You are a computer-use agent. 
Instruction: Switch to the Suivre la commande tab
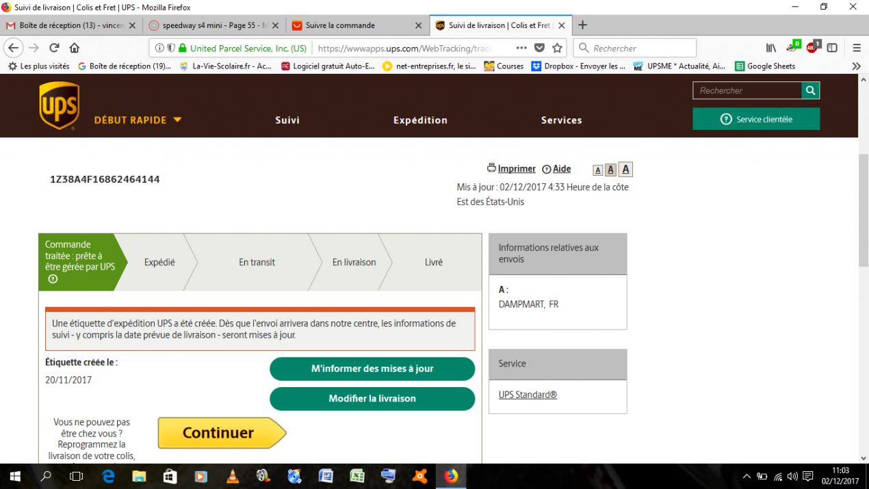pos(356,25)
